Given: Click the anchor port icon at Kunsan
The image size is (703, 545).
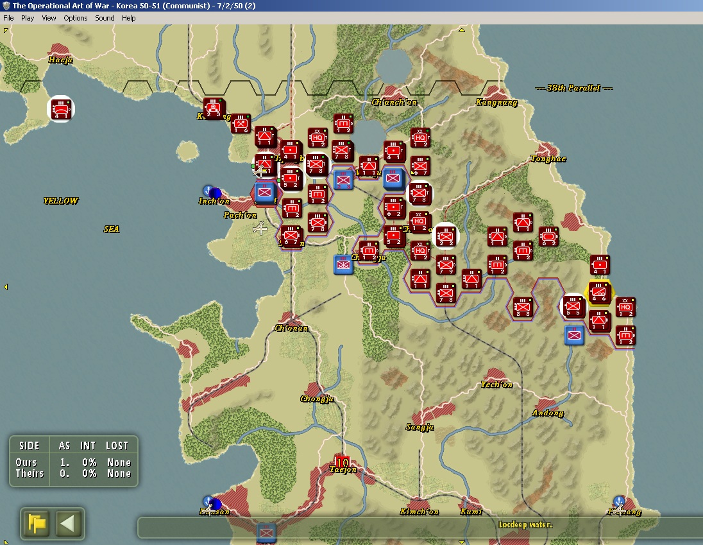Looking at the screenshot, I should pyautogui.click(x=208, y=501).
